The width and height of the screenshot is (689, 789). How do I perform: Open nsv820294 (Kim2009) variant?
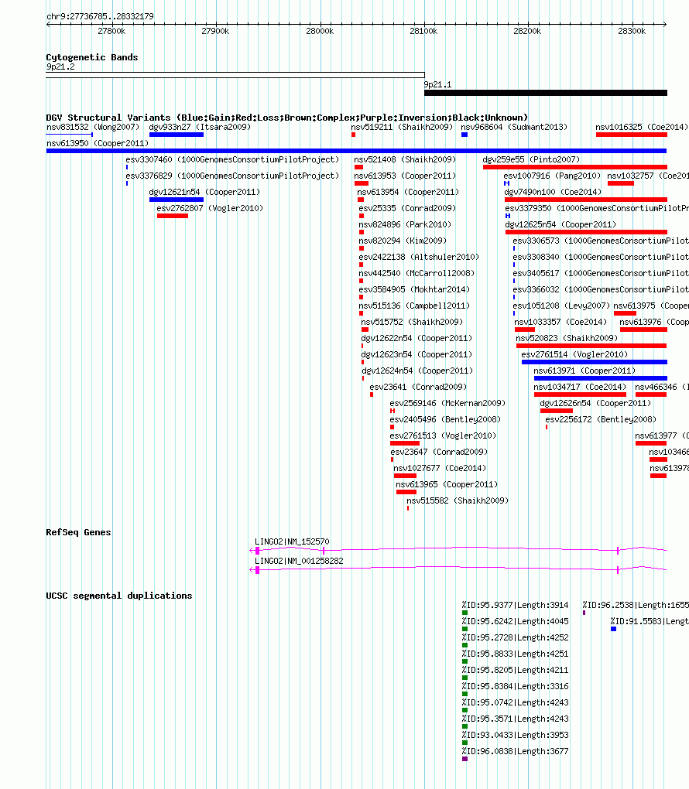(403, 241)
